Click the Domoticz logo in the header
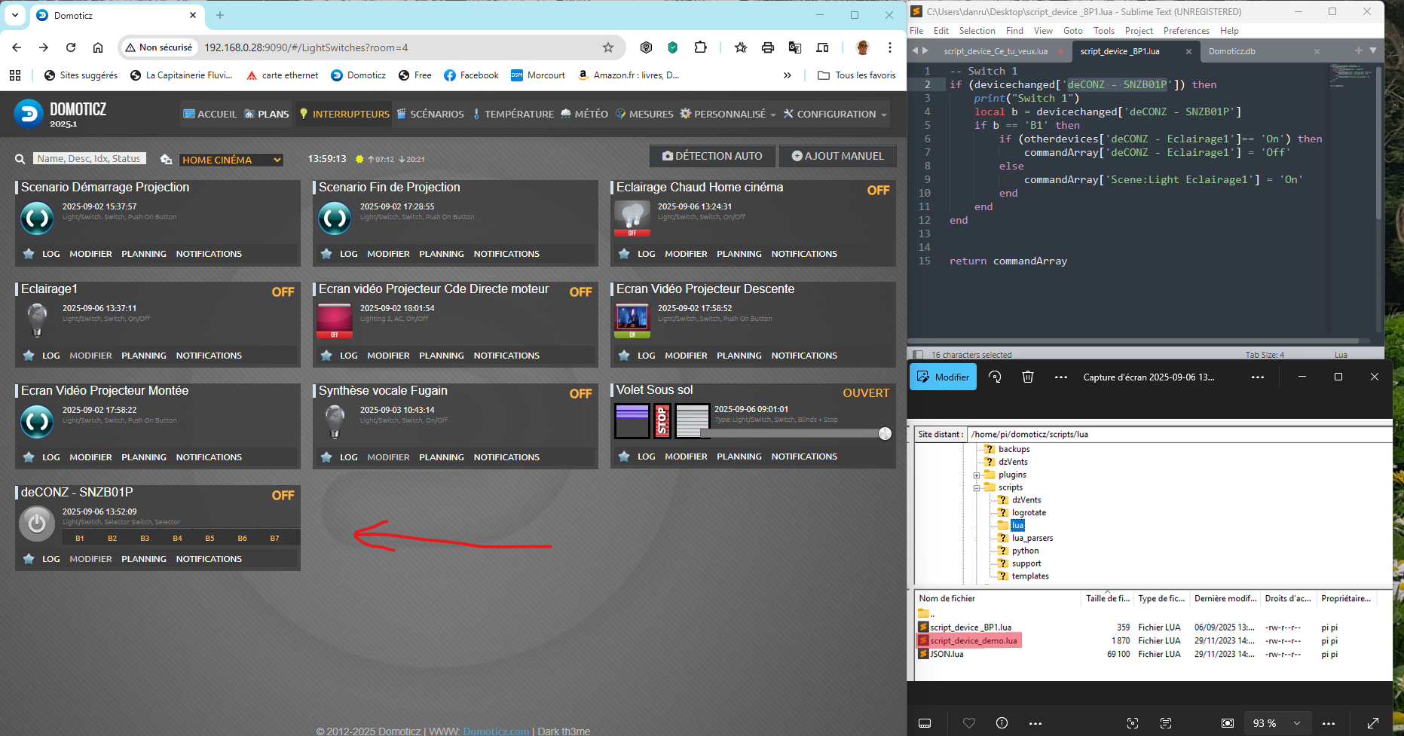The height and width of the screenshot is (736, 1404). [x=29, y=114]
